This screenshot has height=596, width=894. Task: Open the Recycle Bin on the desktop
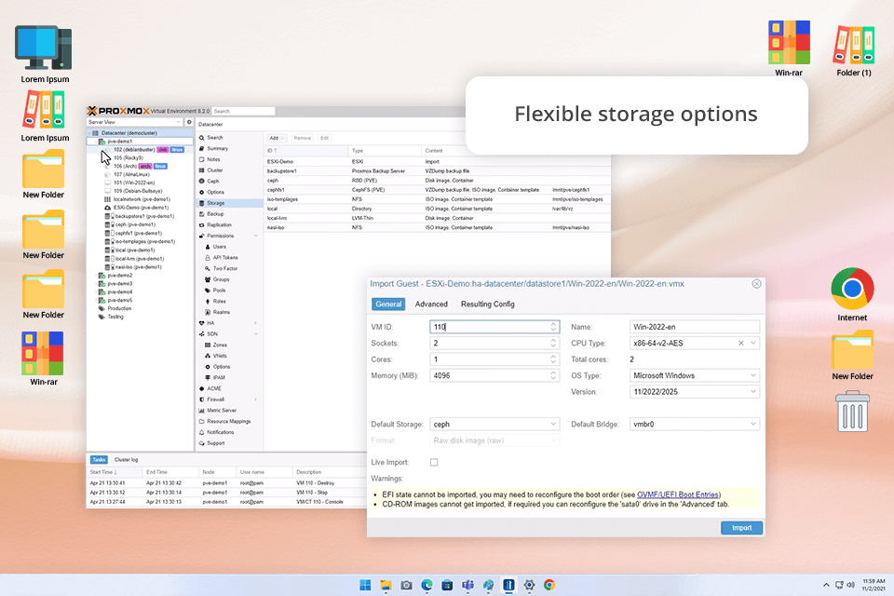(852, 412)
